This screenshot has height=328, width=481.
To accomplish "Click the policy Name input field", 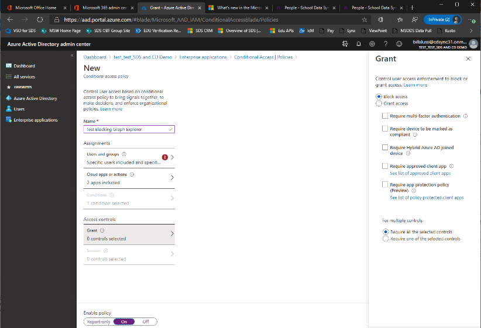I will click(x=129, y=129).
